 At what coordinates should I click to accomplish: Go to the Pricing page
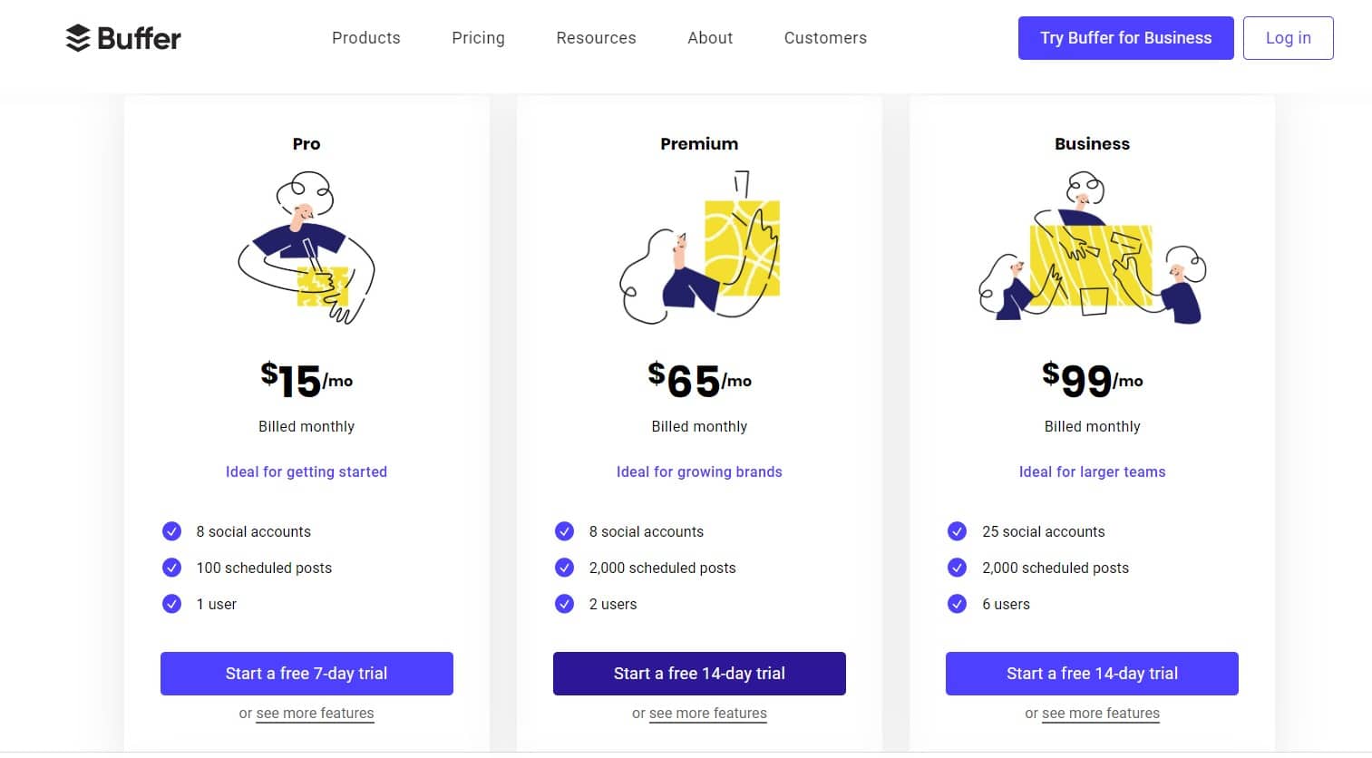tap(478, 38)
